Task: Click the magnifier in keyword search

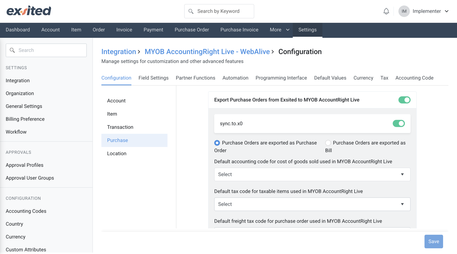Action: point(191,11)
